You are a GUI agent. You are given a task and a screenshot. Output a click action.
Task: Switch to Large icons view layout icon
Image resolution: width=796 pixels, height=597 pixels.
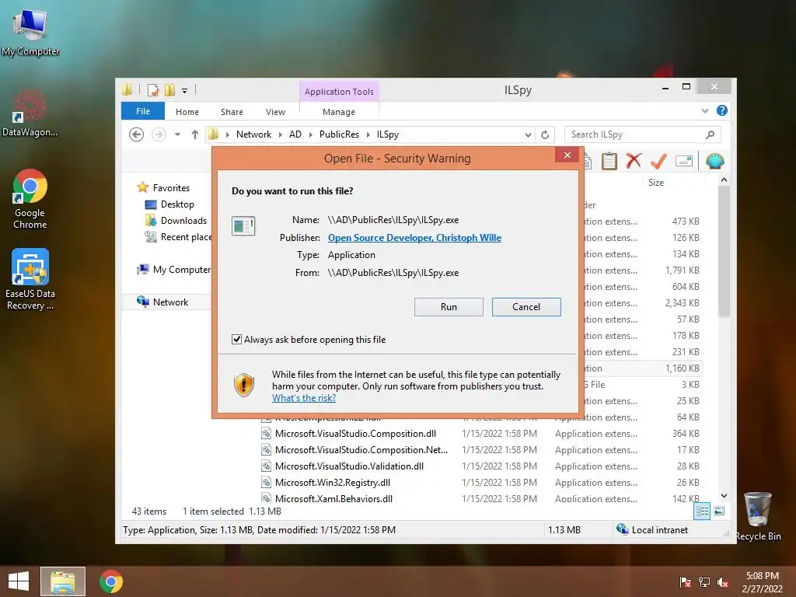coord(719,511)
